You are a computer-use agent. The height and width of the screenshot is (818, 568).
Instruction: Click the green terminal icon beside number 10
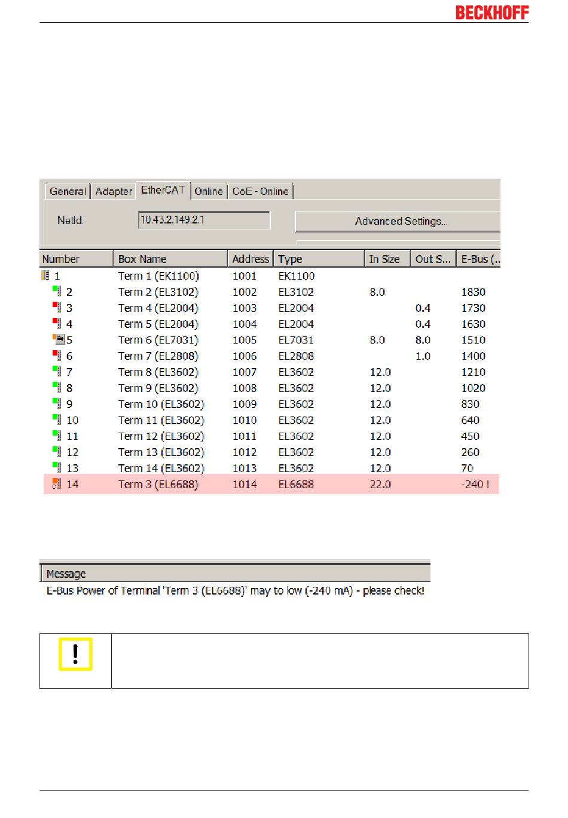coord(57,420)
